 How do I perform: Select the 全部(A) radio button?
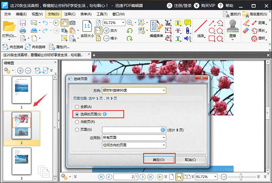[x=77, y=107]
